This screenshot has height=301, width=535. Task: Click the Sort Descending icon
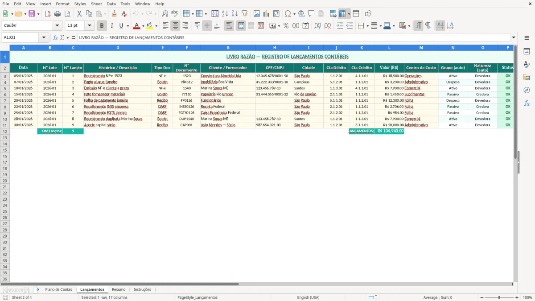pyautogui.click(x=235, y=14)
